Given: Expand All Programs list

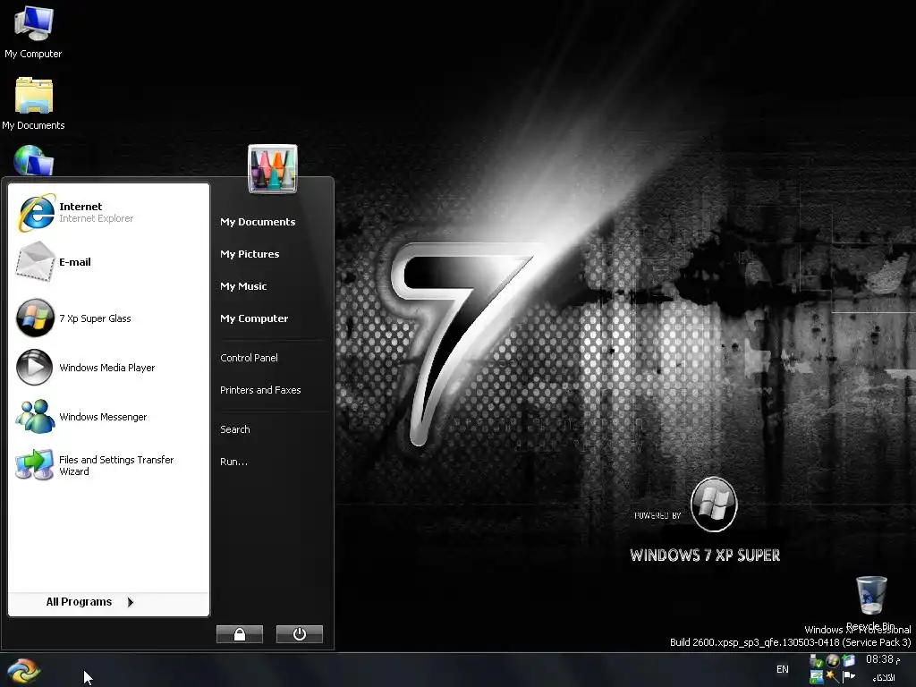Looking at the screenshot, I should click(x=90, y=602).
